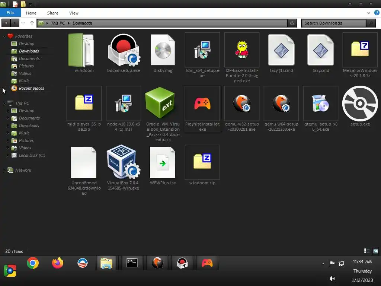
Task: Click the QEMU bird taskbar icon
Action: 157,263
